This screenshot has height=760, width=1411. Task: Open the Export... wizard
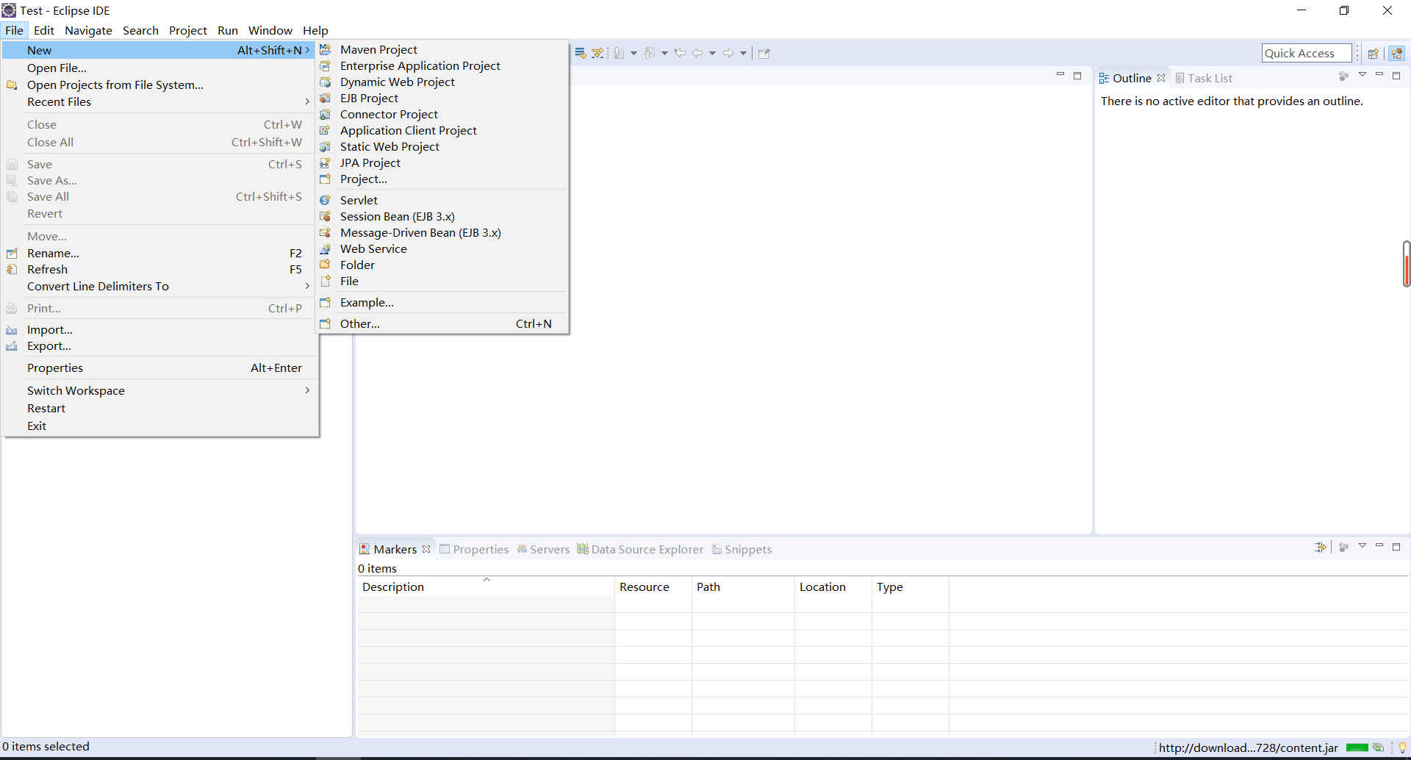click(159, 345)
